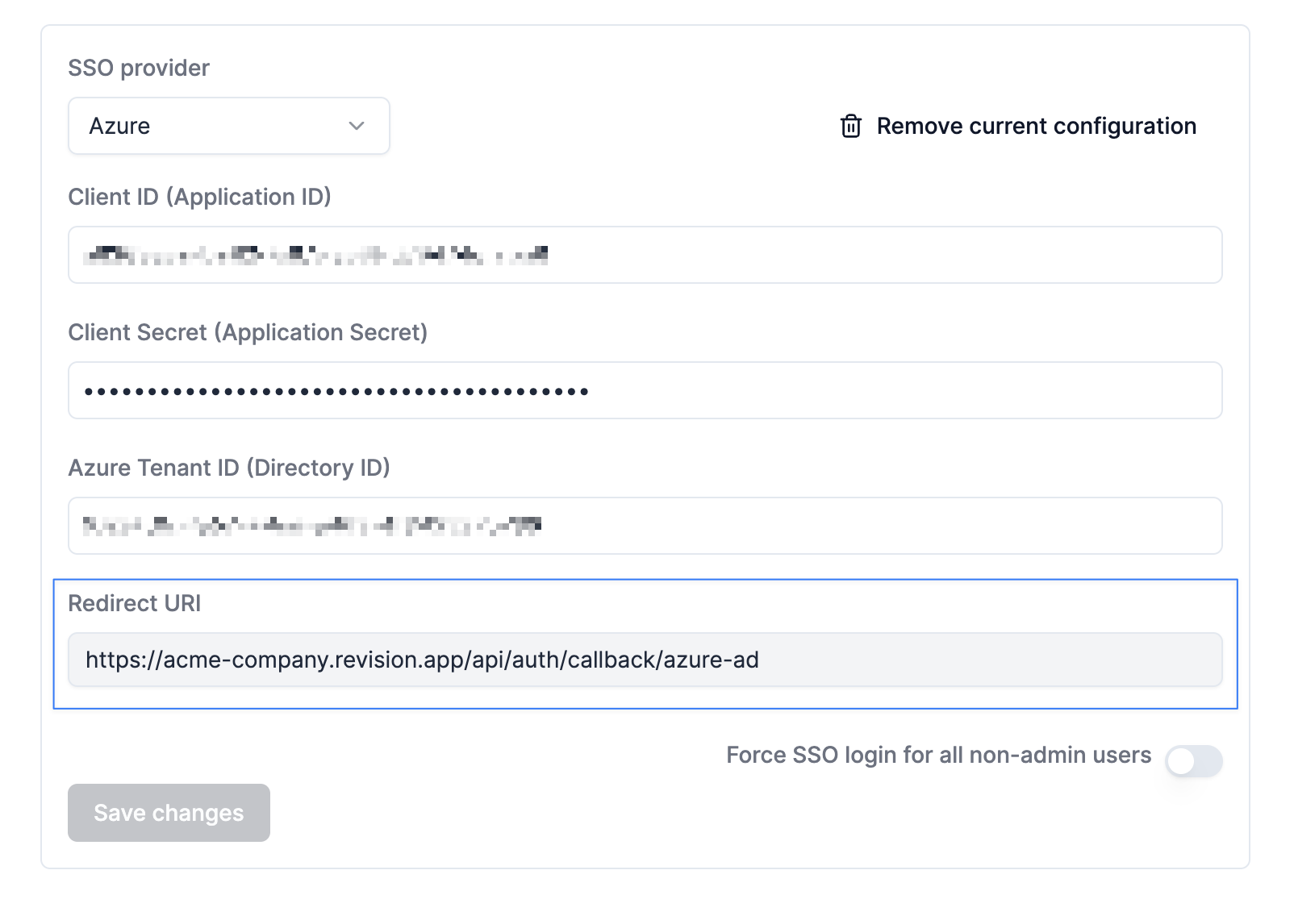Click the masked Client Secret dots
The width and height of the screenshot is (1294, 916).
[336, 390]
